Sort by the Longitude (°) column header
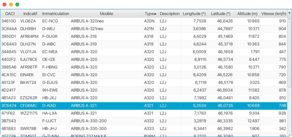 [194, 14]
